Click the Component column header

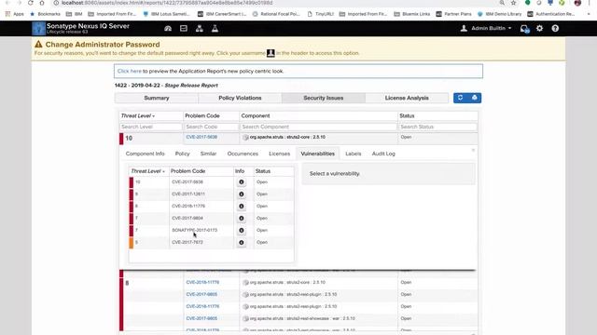click(256, 115)
